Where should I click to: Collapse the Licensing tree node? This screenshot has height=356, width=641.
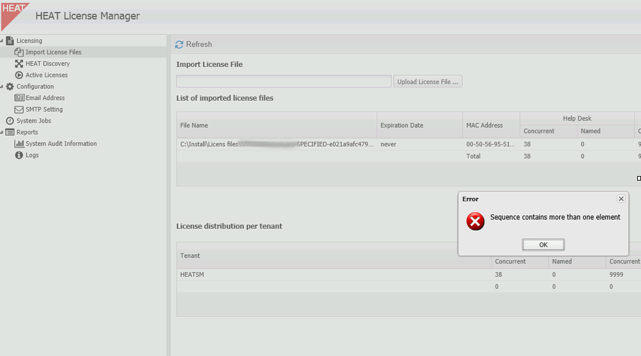(2, 41)
